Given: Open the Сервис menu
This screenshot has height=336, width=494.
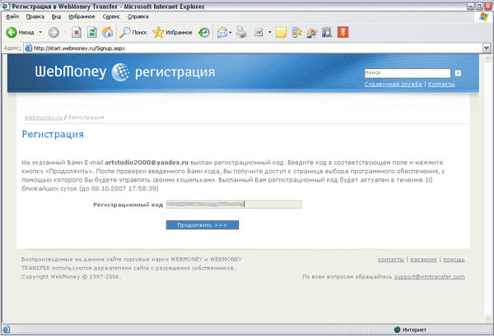Looking at the screenshot, I should (111, 16).
